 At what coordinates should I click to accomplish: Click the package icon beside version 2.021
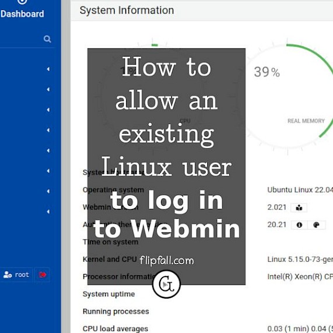point(299,208)
